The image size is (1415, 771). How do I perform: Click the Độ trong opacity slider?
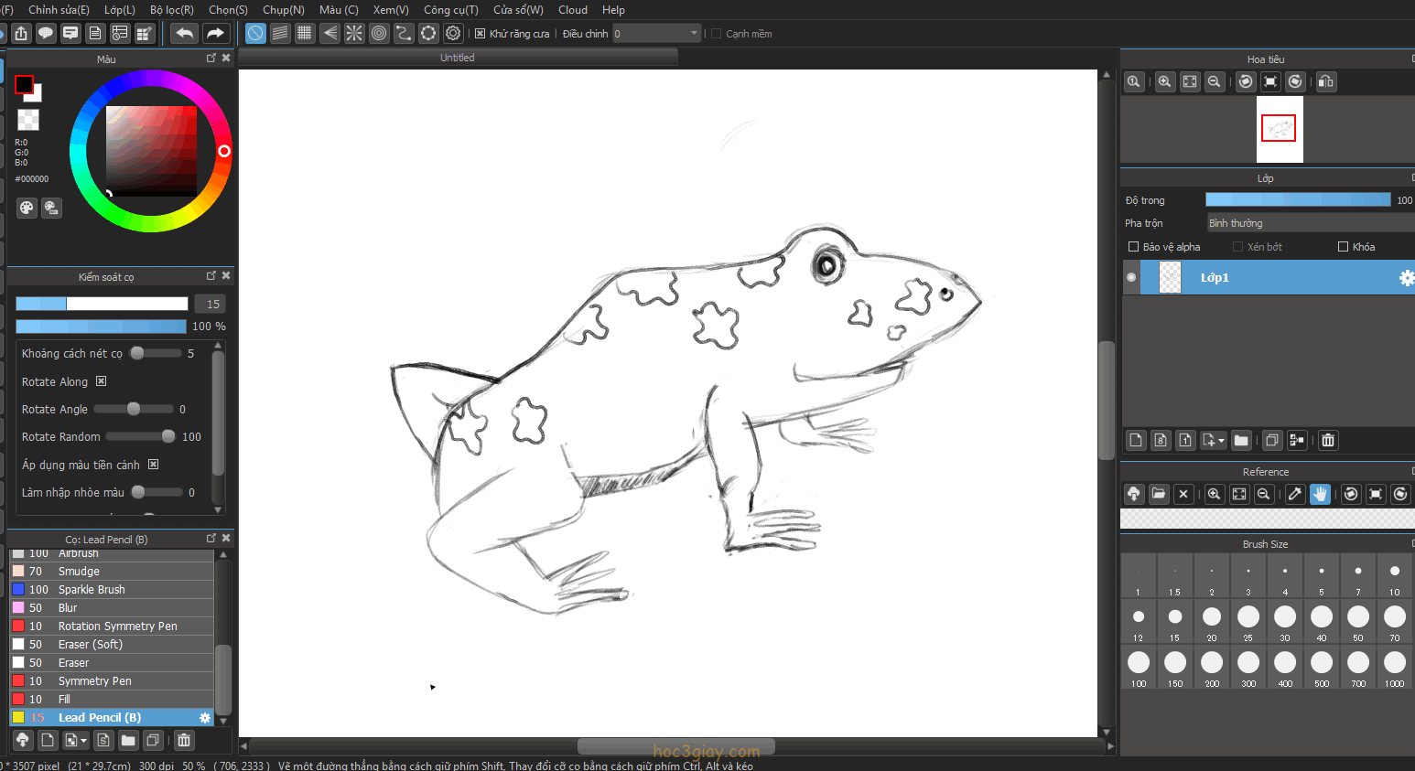tap(1297, 200)
